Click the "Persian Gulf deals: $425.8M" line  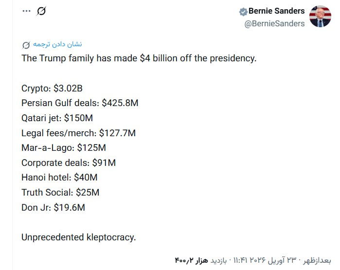tap(80, 103)
